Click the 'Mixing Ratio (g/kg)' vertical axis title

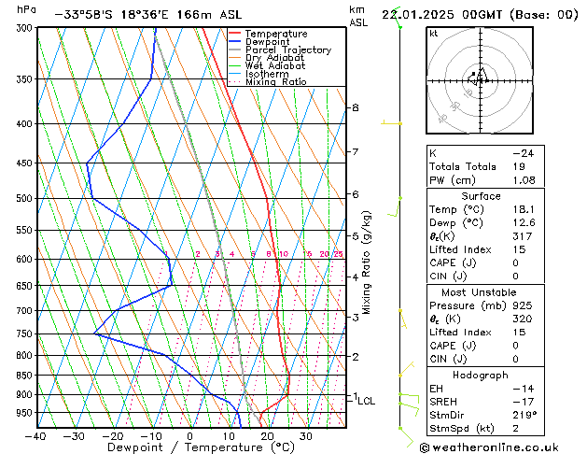point(366,262)
